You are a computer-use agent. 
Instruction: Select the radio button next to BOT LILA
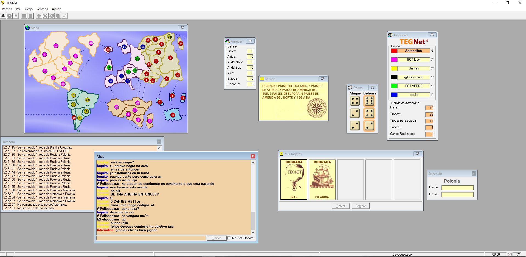point(432,60)
